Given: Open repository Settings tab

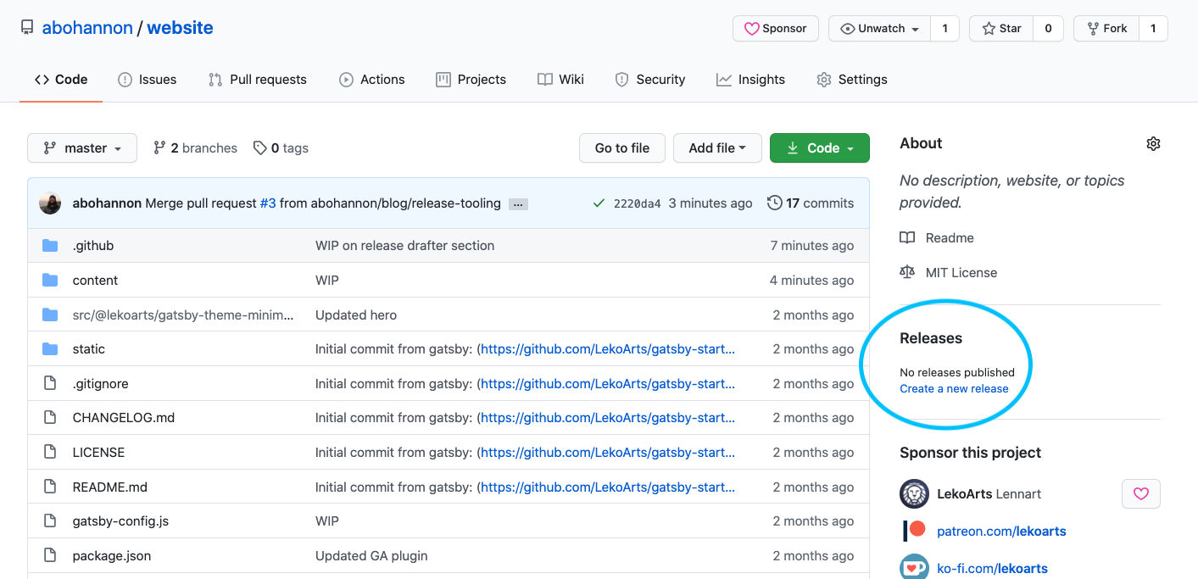Looking at the screenshot, I should [x=852, y=79].
